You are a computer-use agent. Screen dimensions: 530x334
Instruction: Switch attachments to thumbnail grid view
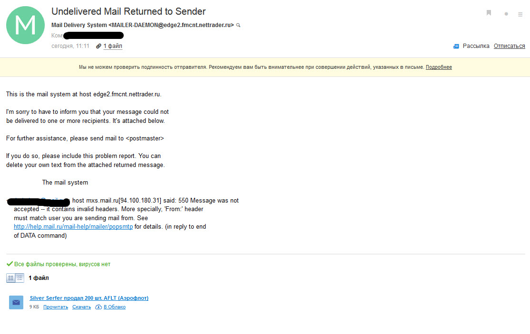[11, 278]
